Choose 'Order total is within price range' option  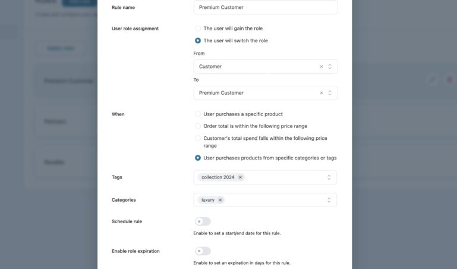198,126
